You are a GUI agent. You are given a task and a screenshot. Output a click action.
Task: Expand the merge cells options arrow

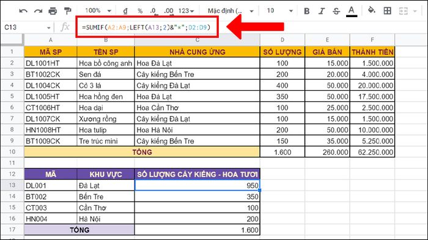point(415,11)
